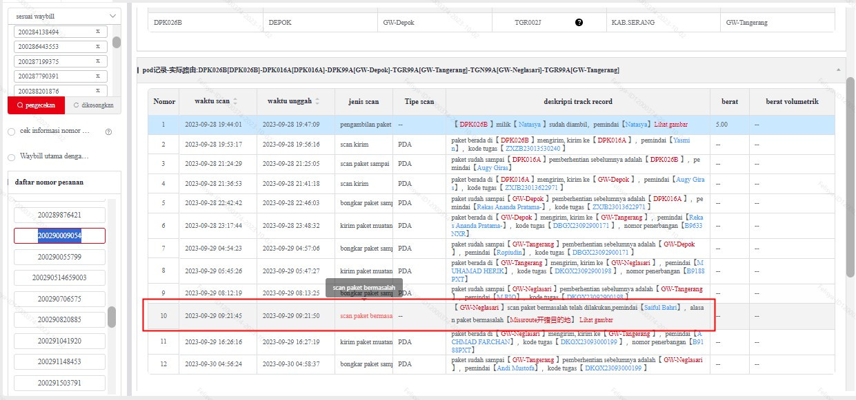Screen dimensions: 856x400
Task: Select order number 200291503791
Action: tap(59, 383)
